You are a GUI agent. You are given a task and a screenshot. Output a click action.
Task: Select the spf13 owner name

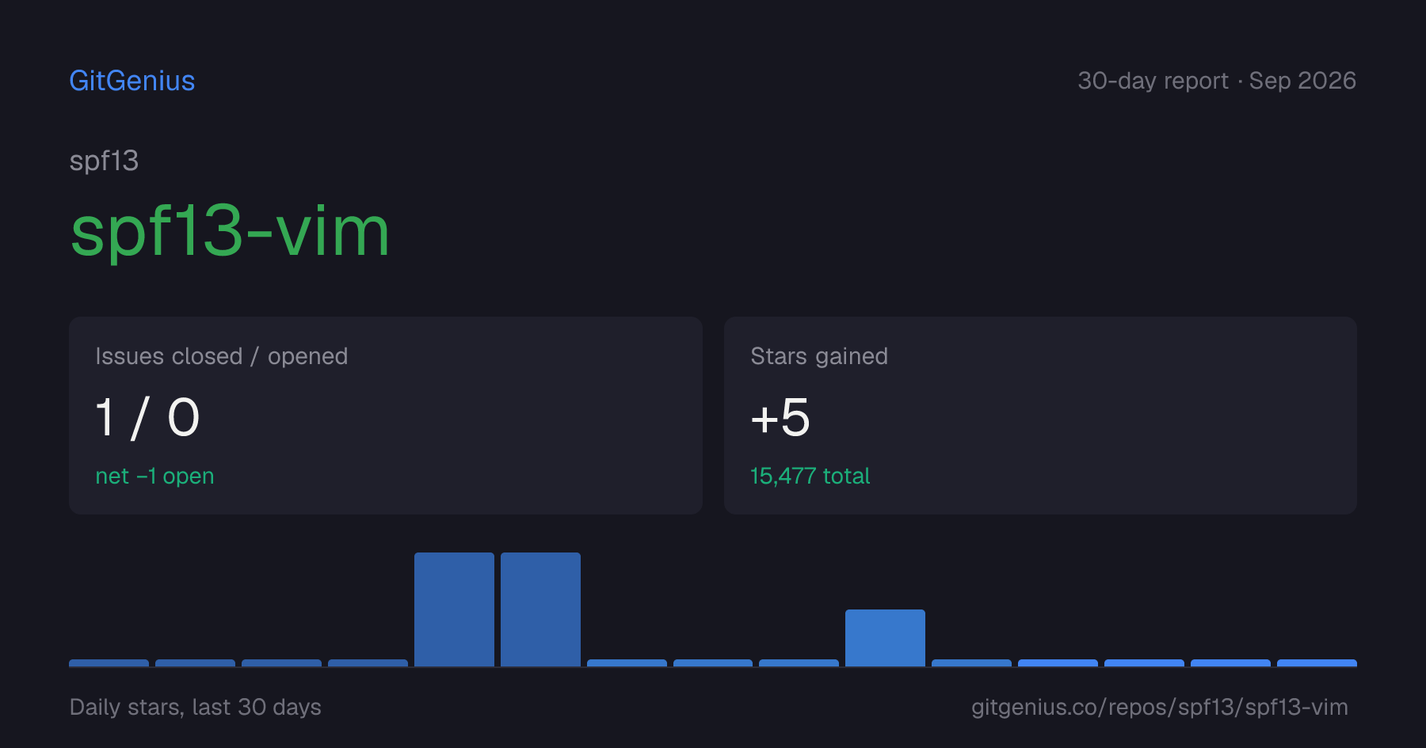[x=104, y=161]
